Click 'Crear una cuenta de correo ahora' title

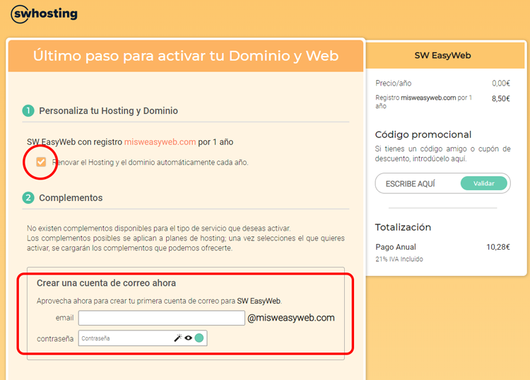point(106,283)
